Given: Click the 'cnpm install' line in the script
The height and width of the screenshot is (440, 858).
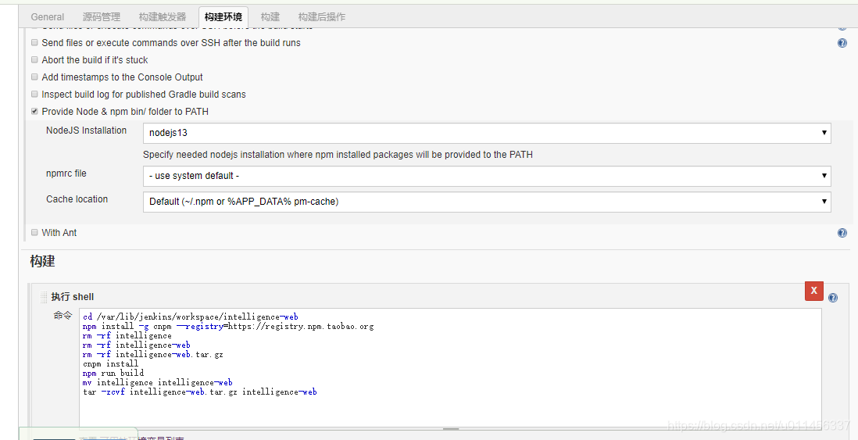Looking at the screenshot, I should pos(110,364).
